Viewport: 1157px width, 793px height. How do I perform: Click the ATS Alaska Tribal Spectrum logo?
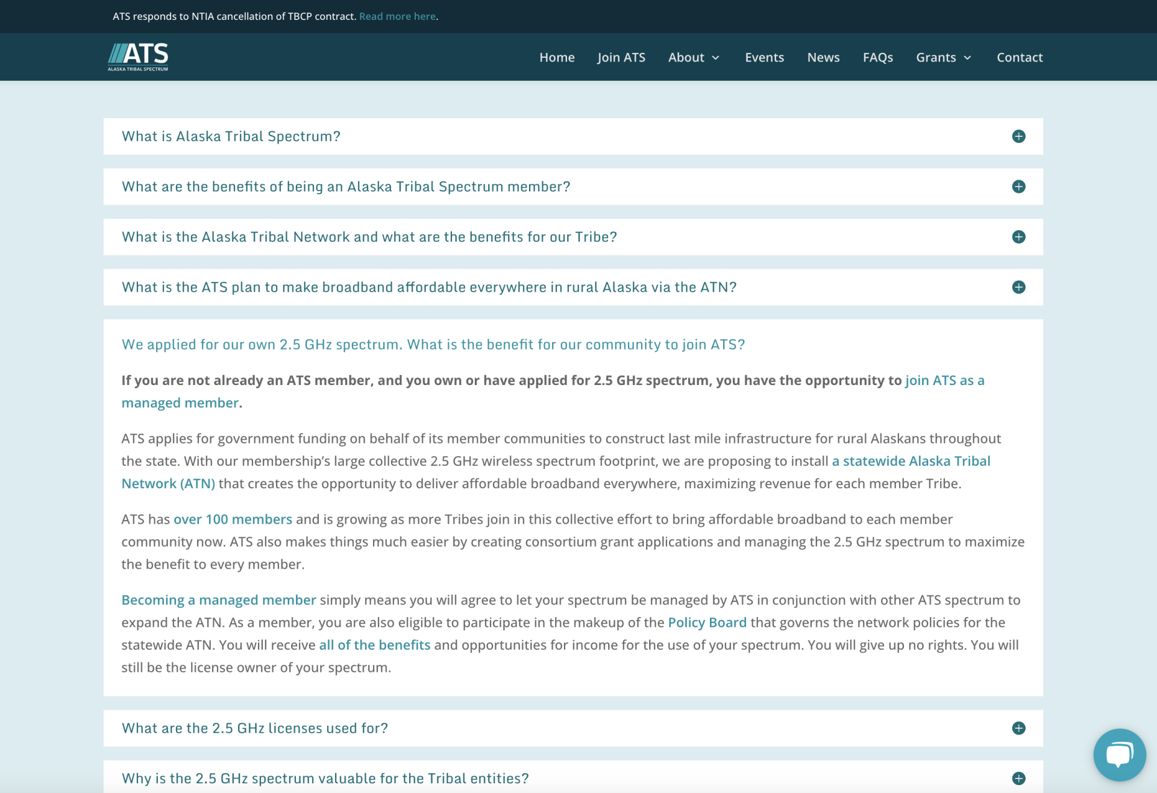pyautogui.click(x=138, y=57)
